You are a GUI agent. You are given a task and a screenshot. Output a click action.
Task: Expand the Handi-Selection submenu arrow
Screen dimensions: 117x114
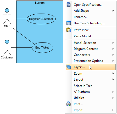tap(113, 43)
